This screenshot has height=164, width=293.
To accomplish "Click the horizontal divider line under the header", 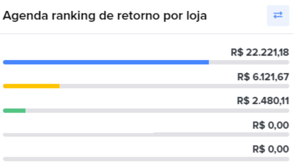I will 146,34.
